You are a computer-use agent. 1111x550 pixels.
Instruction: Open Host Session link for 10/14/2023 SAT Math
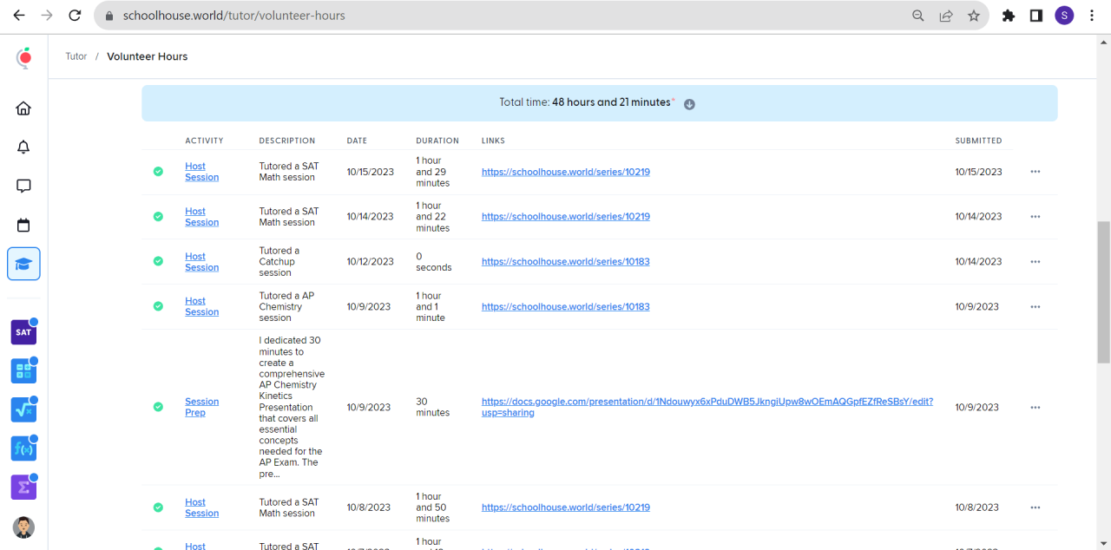(201, 217)
